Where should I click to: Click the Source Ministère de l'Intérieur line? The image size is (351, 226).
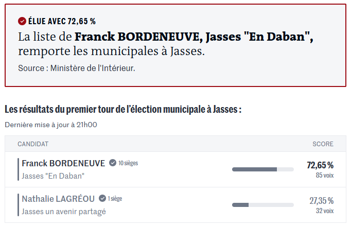point(77,68)
